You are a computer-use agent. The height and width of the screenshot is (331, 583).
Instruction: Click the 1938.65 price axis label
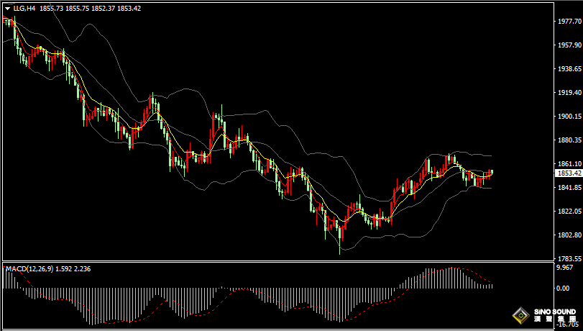click(569, 69)
